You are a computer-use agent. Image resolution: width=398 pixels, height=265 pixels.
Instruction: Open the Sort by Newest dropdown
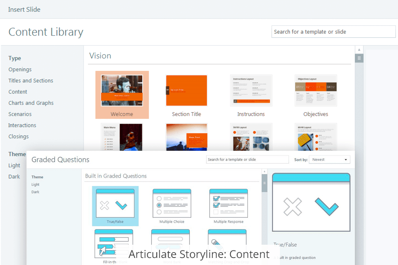click(330, 159)
